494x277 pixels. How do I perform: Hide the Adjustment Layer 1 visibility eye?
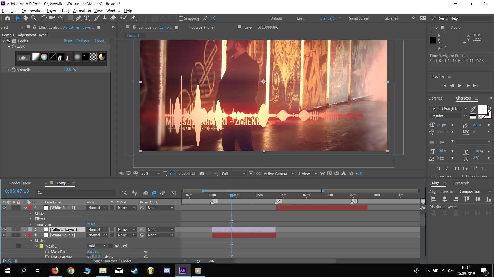pyautogui.click(x=4, y=230)
